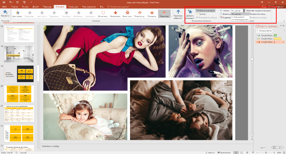Image resolution: width=286 pixels, height=154 pixels.
Task: Toggle 'Заметки' in the status bar
Action: [210, 153]
